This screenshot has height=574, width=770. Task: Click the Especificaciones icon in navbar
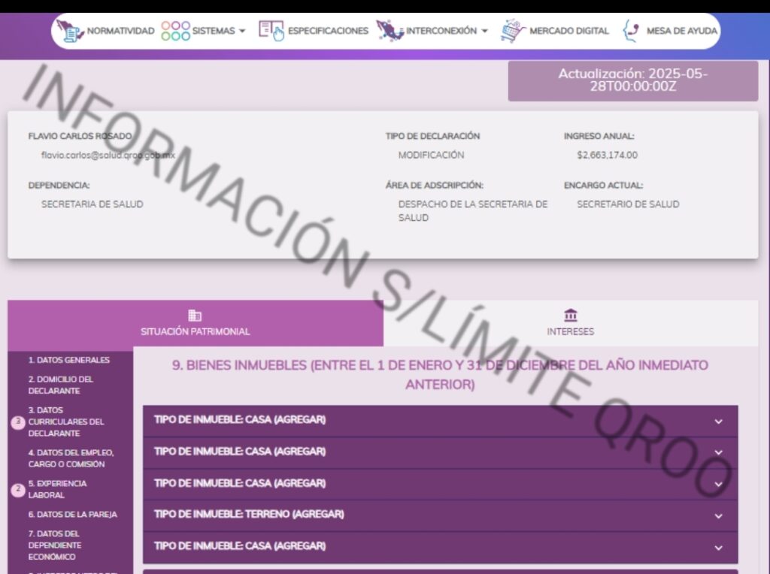click(271, 31)
